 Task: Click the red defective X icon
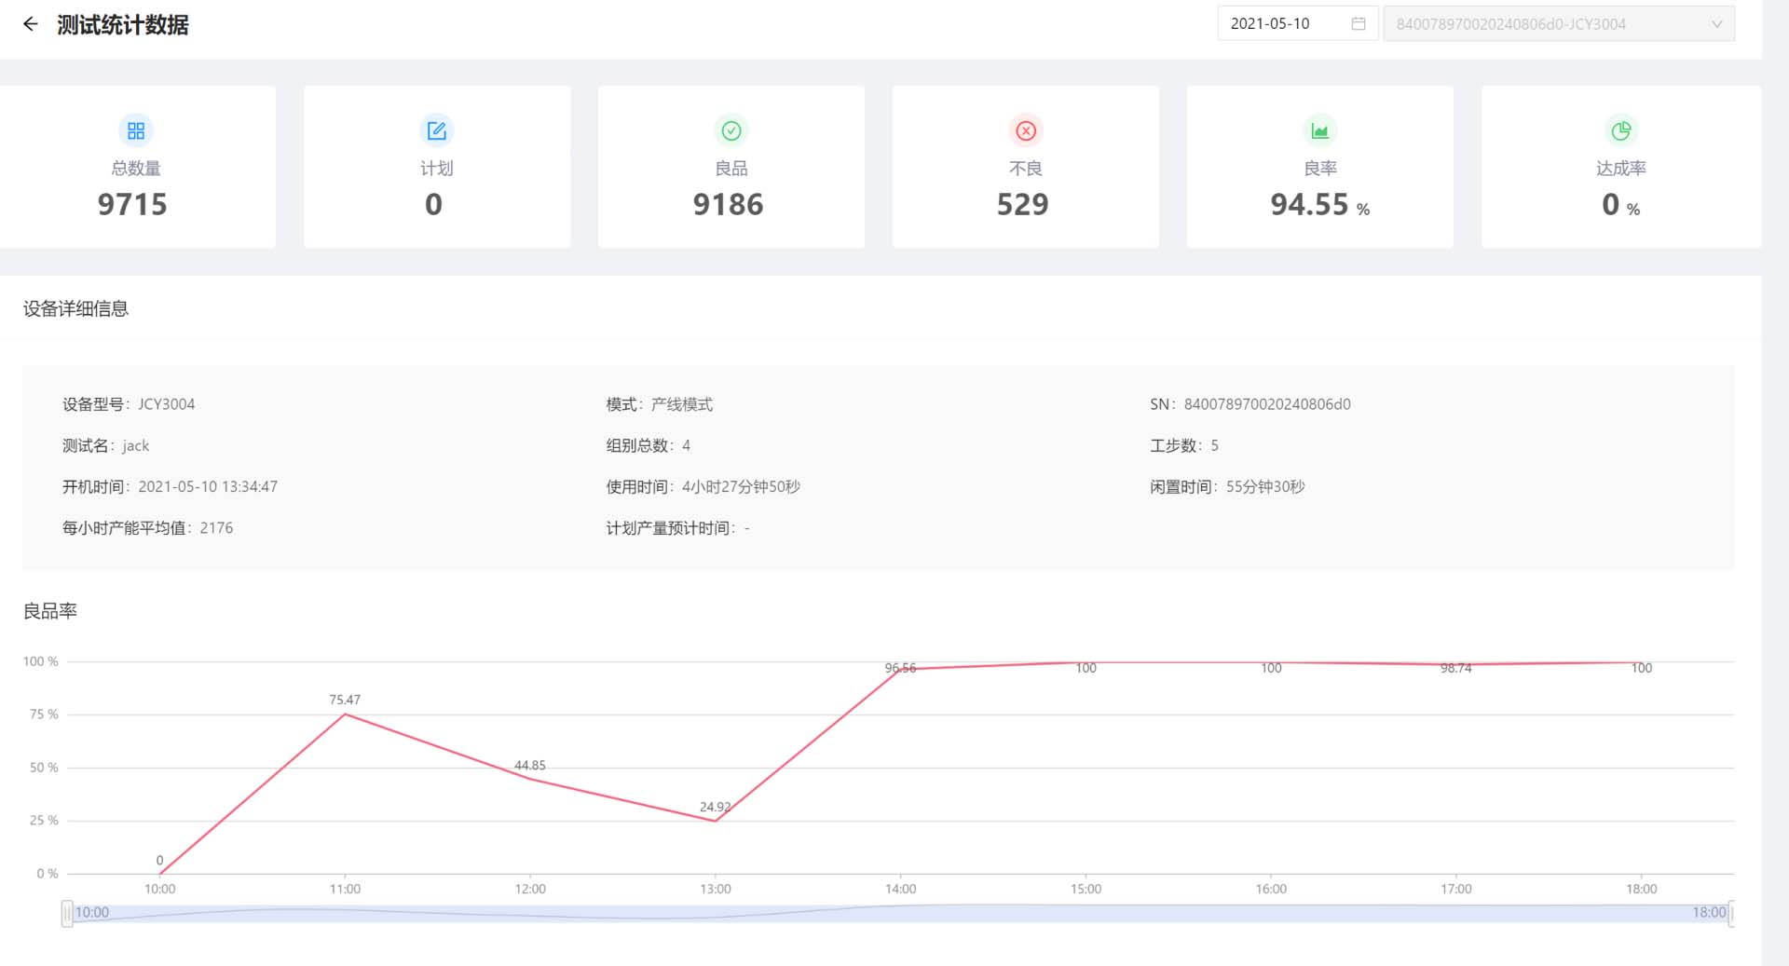point(1026,130)
